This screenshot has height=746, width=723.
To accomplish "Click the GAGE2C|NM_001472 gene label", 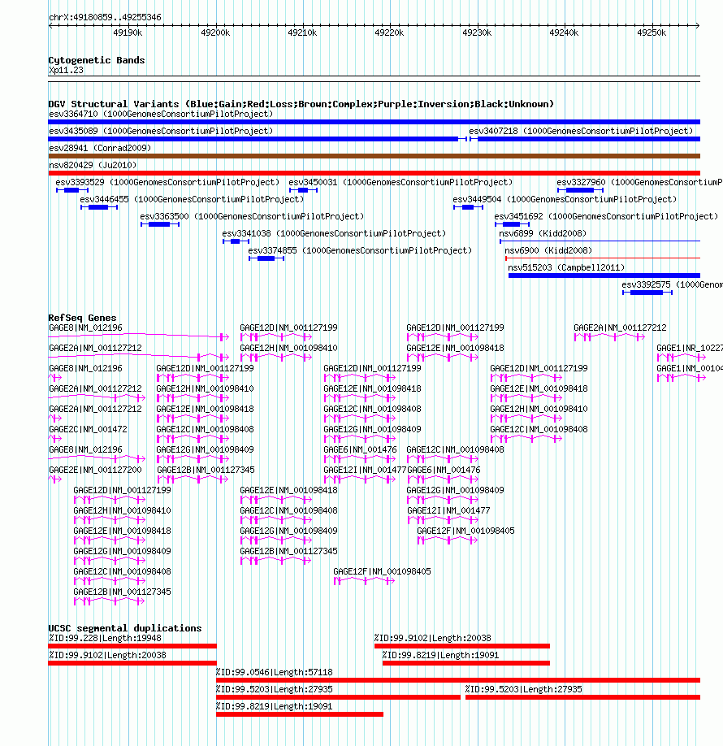I will tap(88, 429).
